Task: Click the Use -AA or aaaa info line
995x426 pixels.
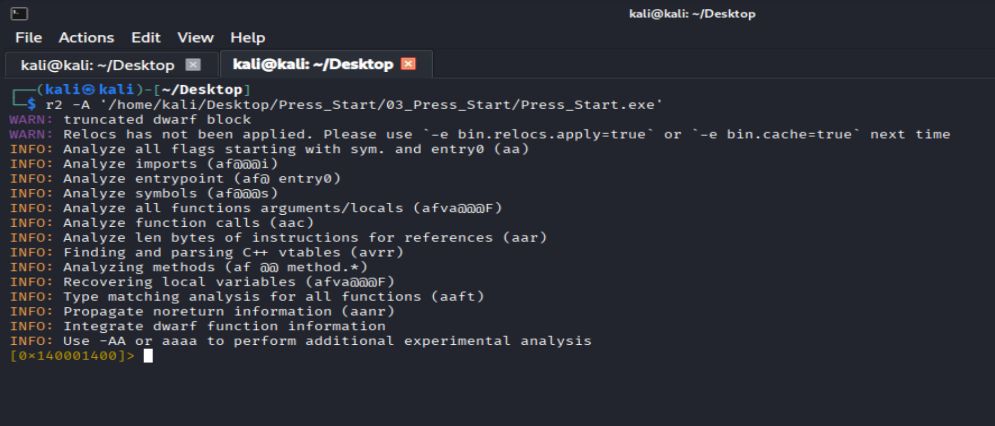Action: [x=301, y=341]
